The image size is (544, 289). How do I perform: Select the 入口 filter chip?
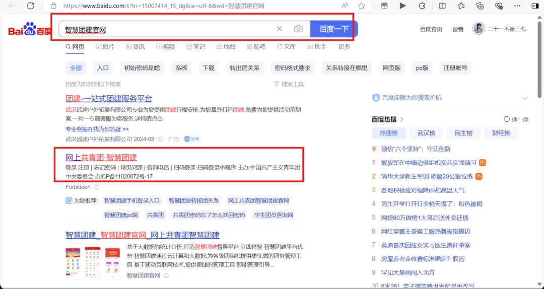[x=103, y=68]
